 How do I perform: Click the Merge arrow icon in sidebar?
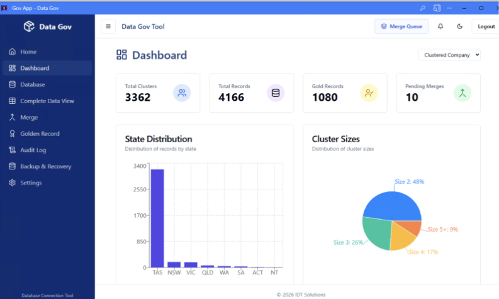[x=12, y=117]
